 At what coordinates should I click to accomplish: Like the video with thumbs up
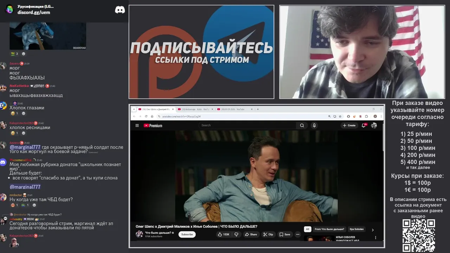coord(224,234)
